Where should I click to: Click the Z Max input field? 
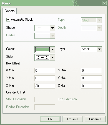point(91,86)
